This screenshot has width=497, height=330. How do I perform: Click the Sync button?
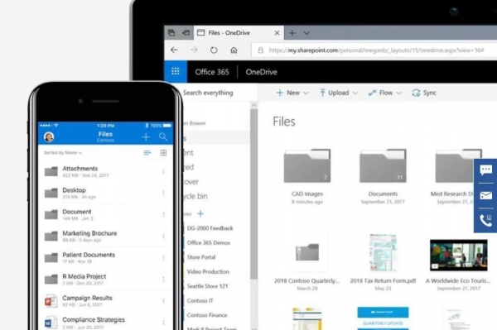(424, 93)
